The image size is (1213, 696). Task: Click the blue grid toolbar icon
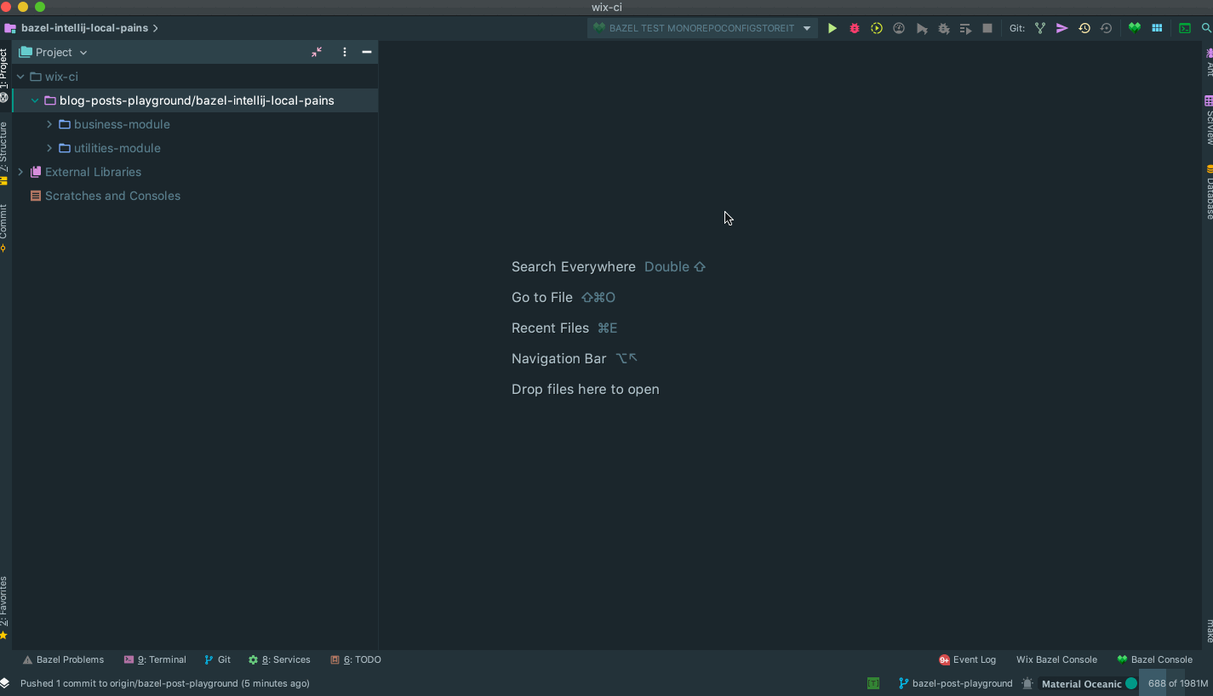click(x=1157, y=28)
